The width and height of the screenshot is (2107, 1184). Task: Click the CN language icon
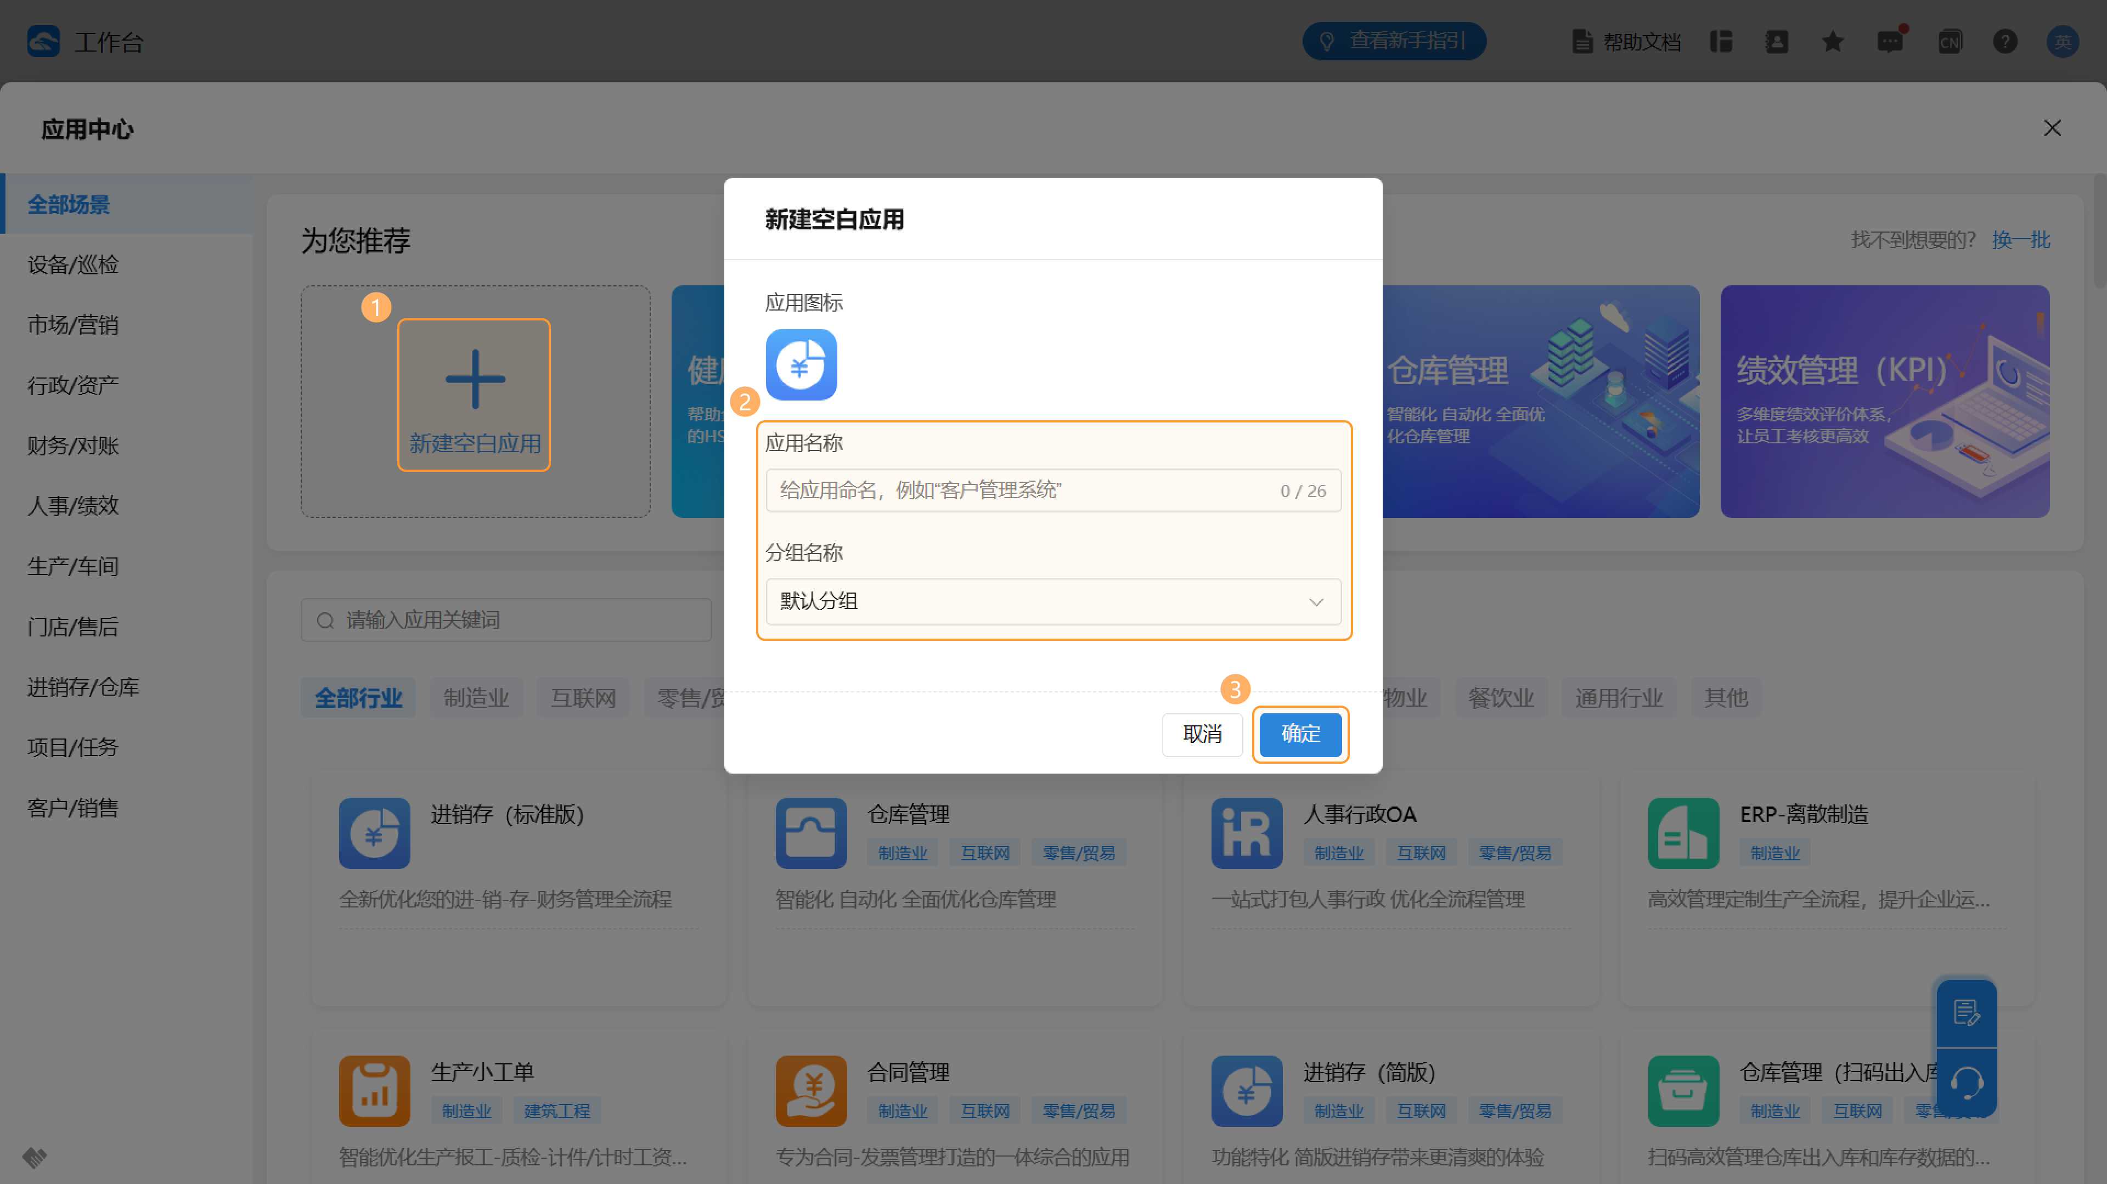coord(1950,41)
